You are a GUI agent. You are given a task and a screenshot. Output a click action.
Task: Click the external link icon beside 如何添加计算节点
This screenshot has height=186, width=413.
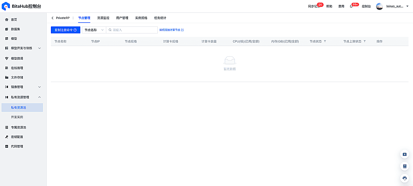pos(182,30)
